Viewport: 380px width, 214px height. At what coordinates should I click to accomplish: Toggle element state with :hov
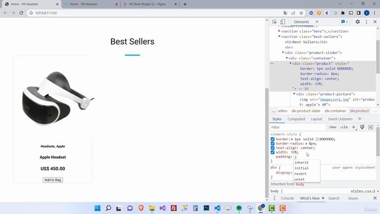click(x=332, y=127)
